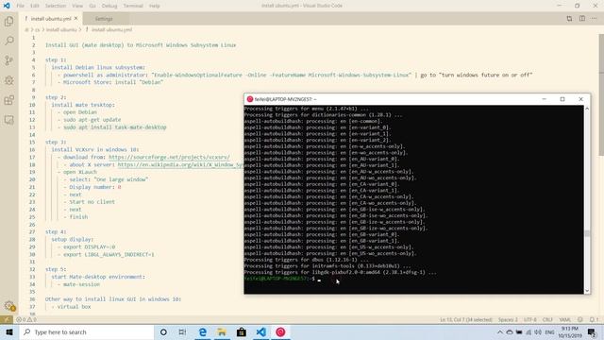Open the sourceforge.net vcxsrv link
The width and height of the screenshot is (604, 340).
(169, 158)
